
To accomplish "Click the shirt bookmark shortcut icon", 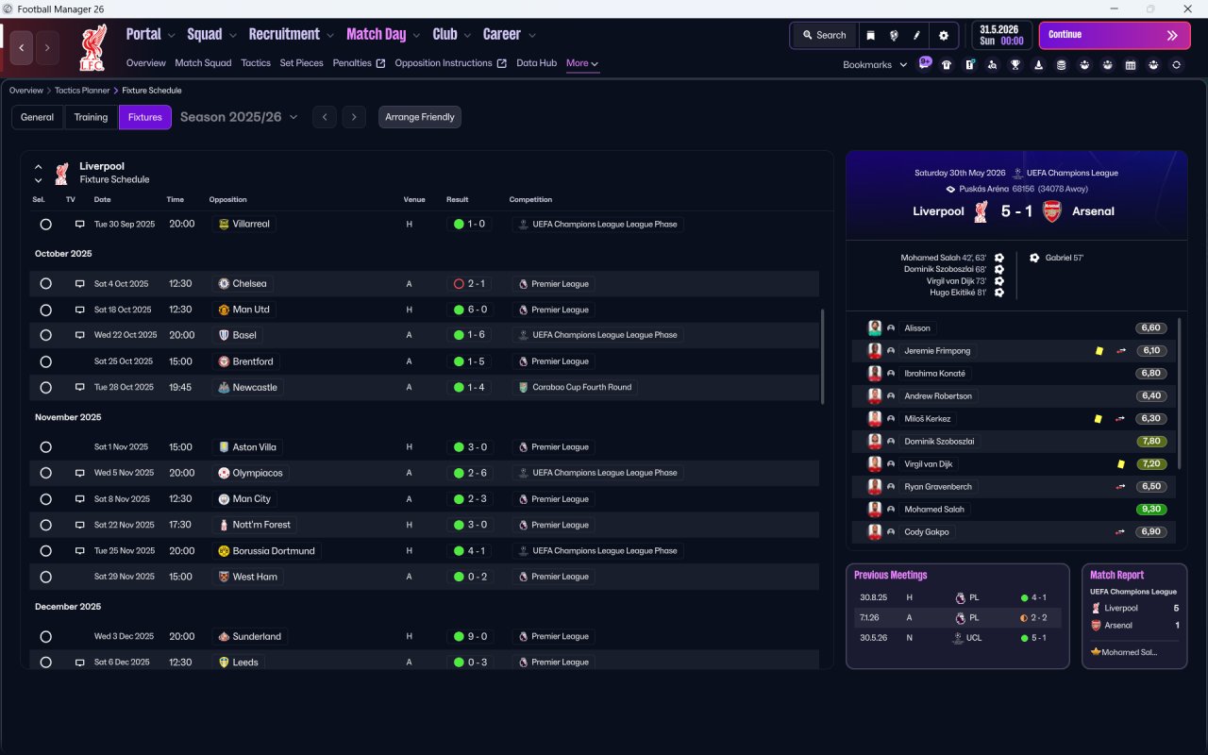I will (947, 64).
